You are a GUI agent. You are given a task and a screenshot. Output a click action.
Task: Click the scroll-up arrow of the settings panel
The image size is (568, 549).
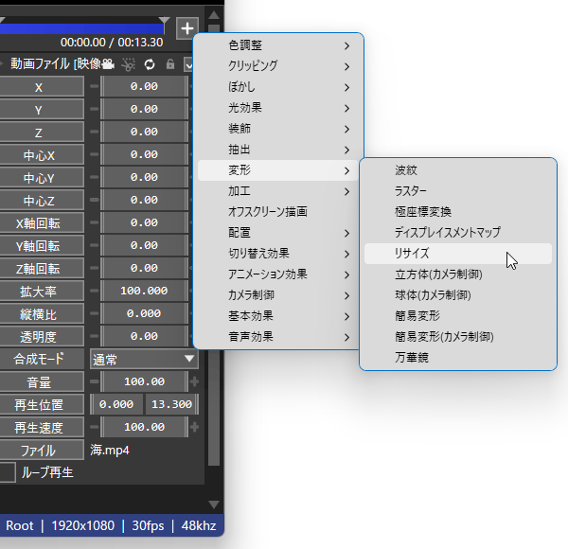coord(214,15)
